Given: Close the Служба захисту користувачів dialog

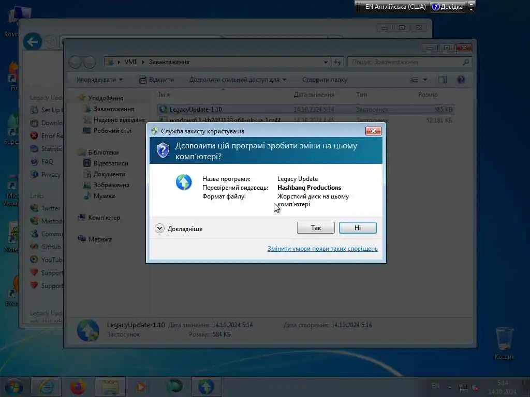Looking at the screenshot, I should [373, 131].
